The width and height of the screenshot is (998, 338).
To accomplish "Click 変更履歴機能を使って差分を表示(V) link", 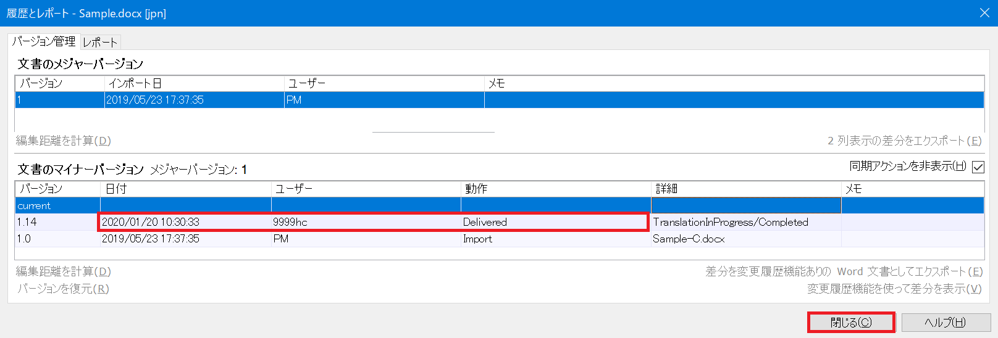I will [894, 289].
